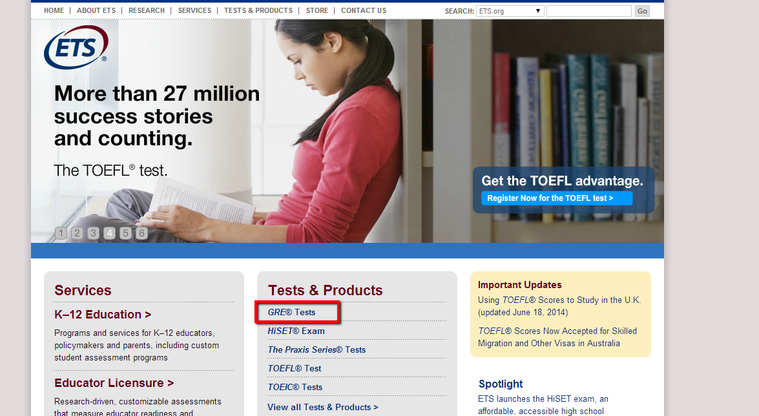This screenshot has width=759, height=416.
Task: Open the GRE Tests link
Action: click(291, 313)
